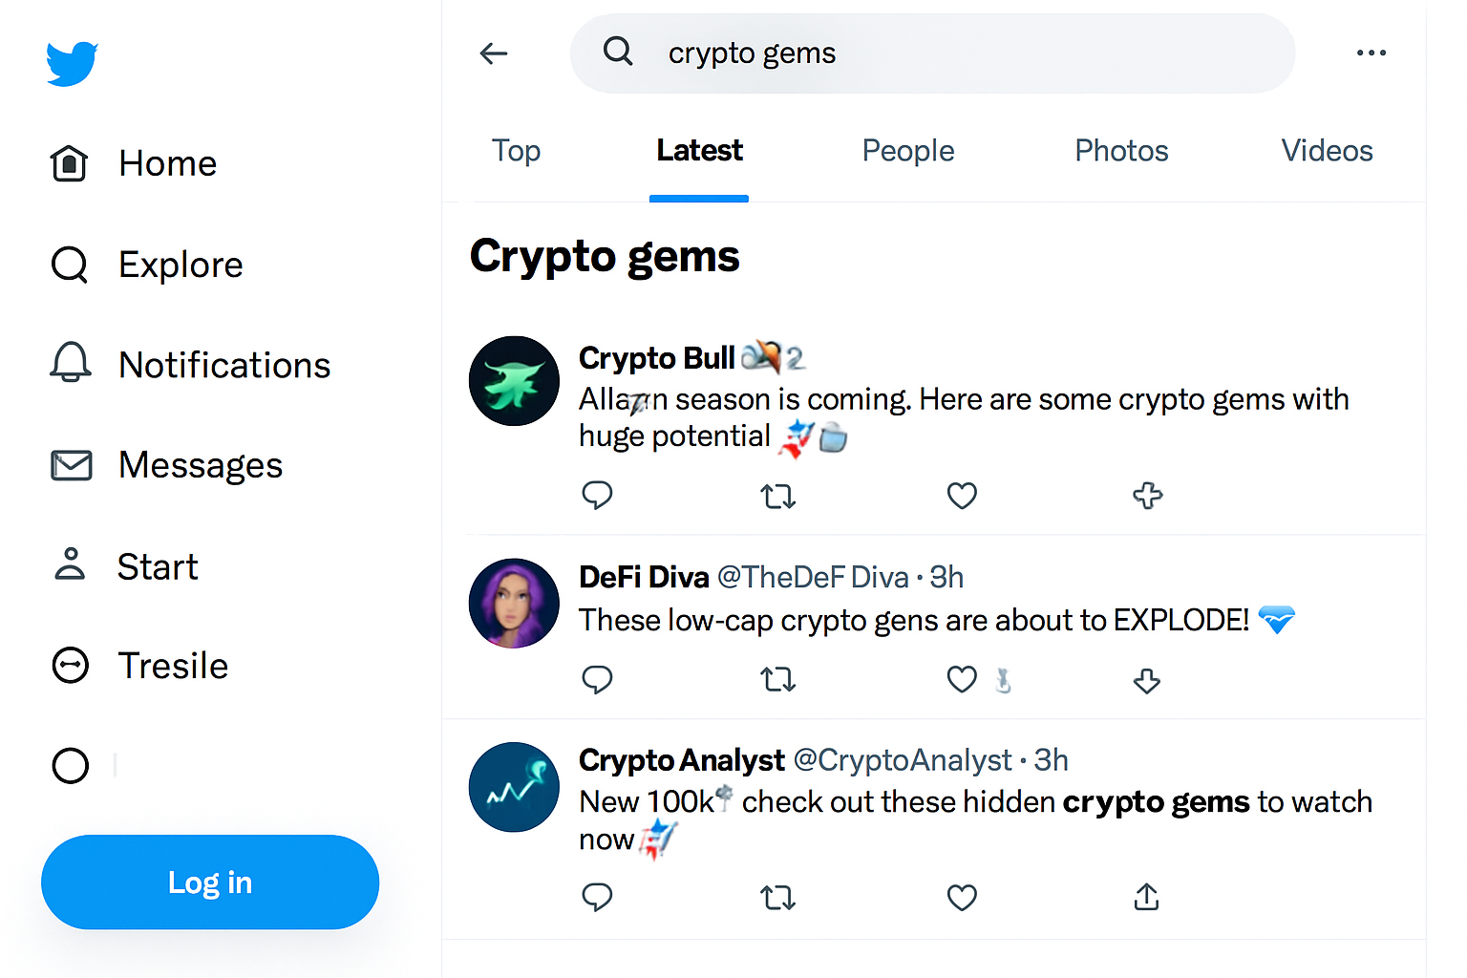This screenshot has height=978, width=1467.
Task: Share Crypto Analyst's tweet
Action: [1145, 898]
